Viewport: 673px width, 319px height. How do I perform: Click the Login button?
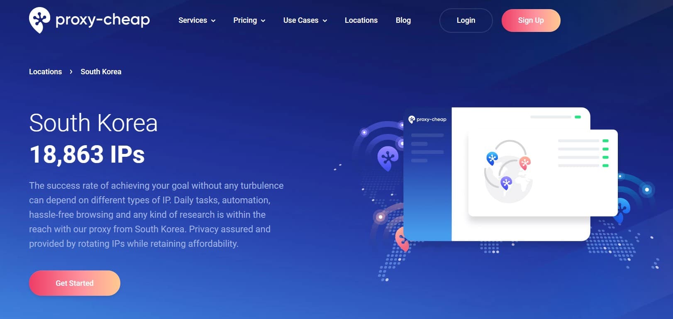point(466,20)
